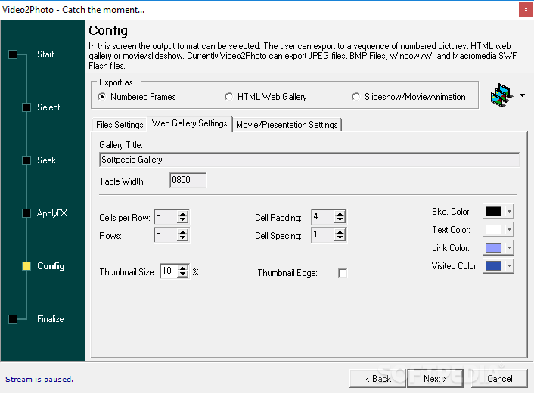534x394 pixels.
Task: Decrease the Rows spinner value
Action: 183,237
